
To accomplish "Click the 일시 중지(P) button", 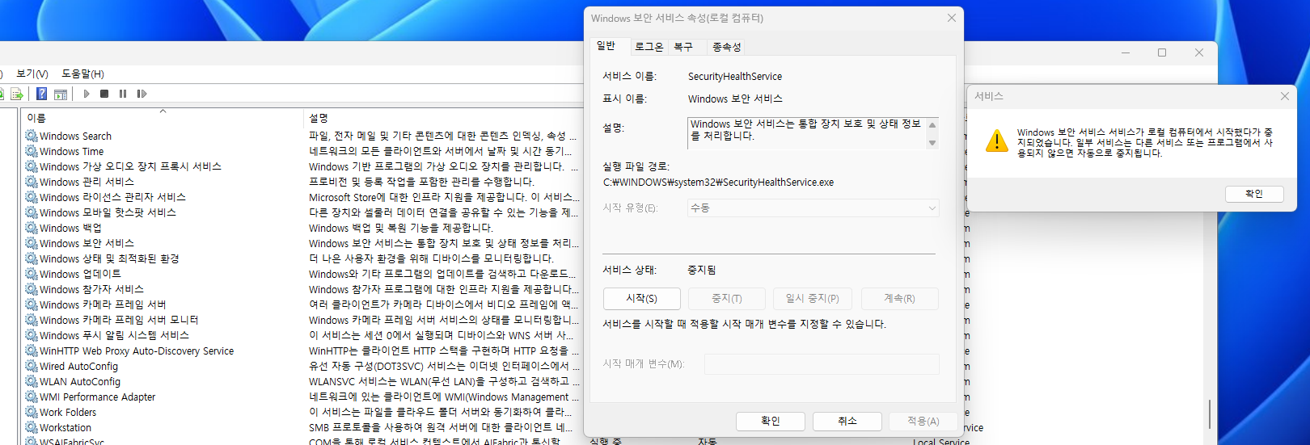I will [813, 299].
